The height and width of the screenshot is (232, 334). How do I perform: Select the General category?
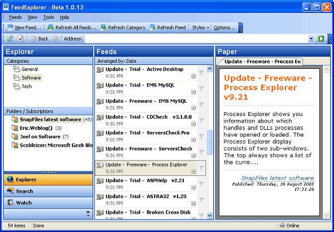point(26,69)
